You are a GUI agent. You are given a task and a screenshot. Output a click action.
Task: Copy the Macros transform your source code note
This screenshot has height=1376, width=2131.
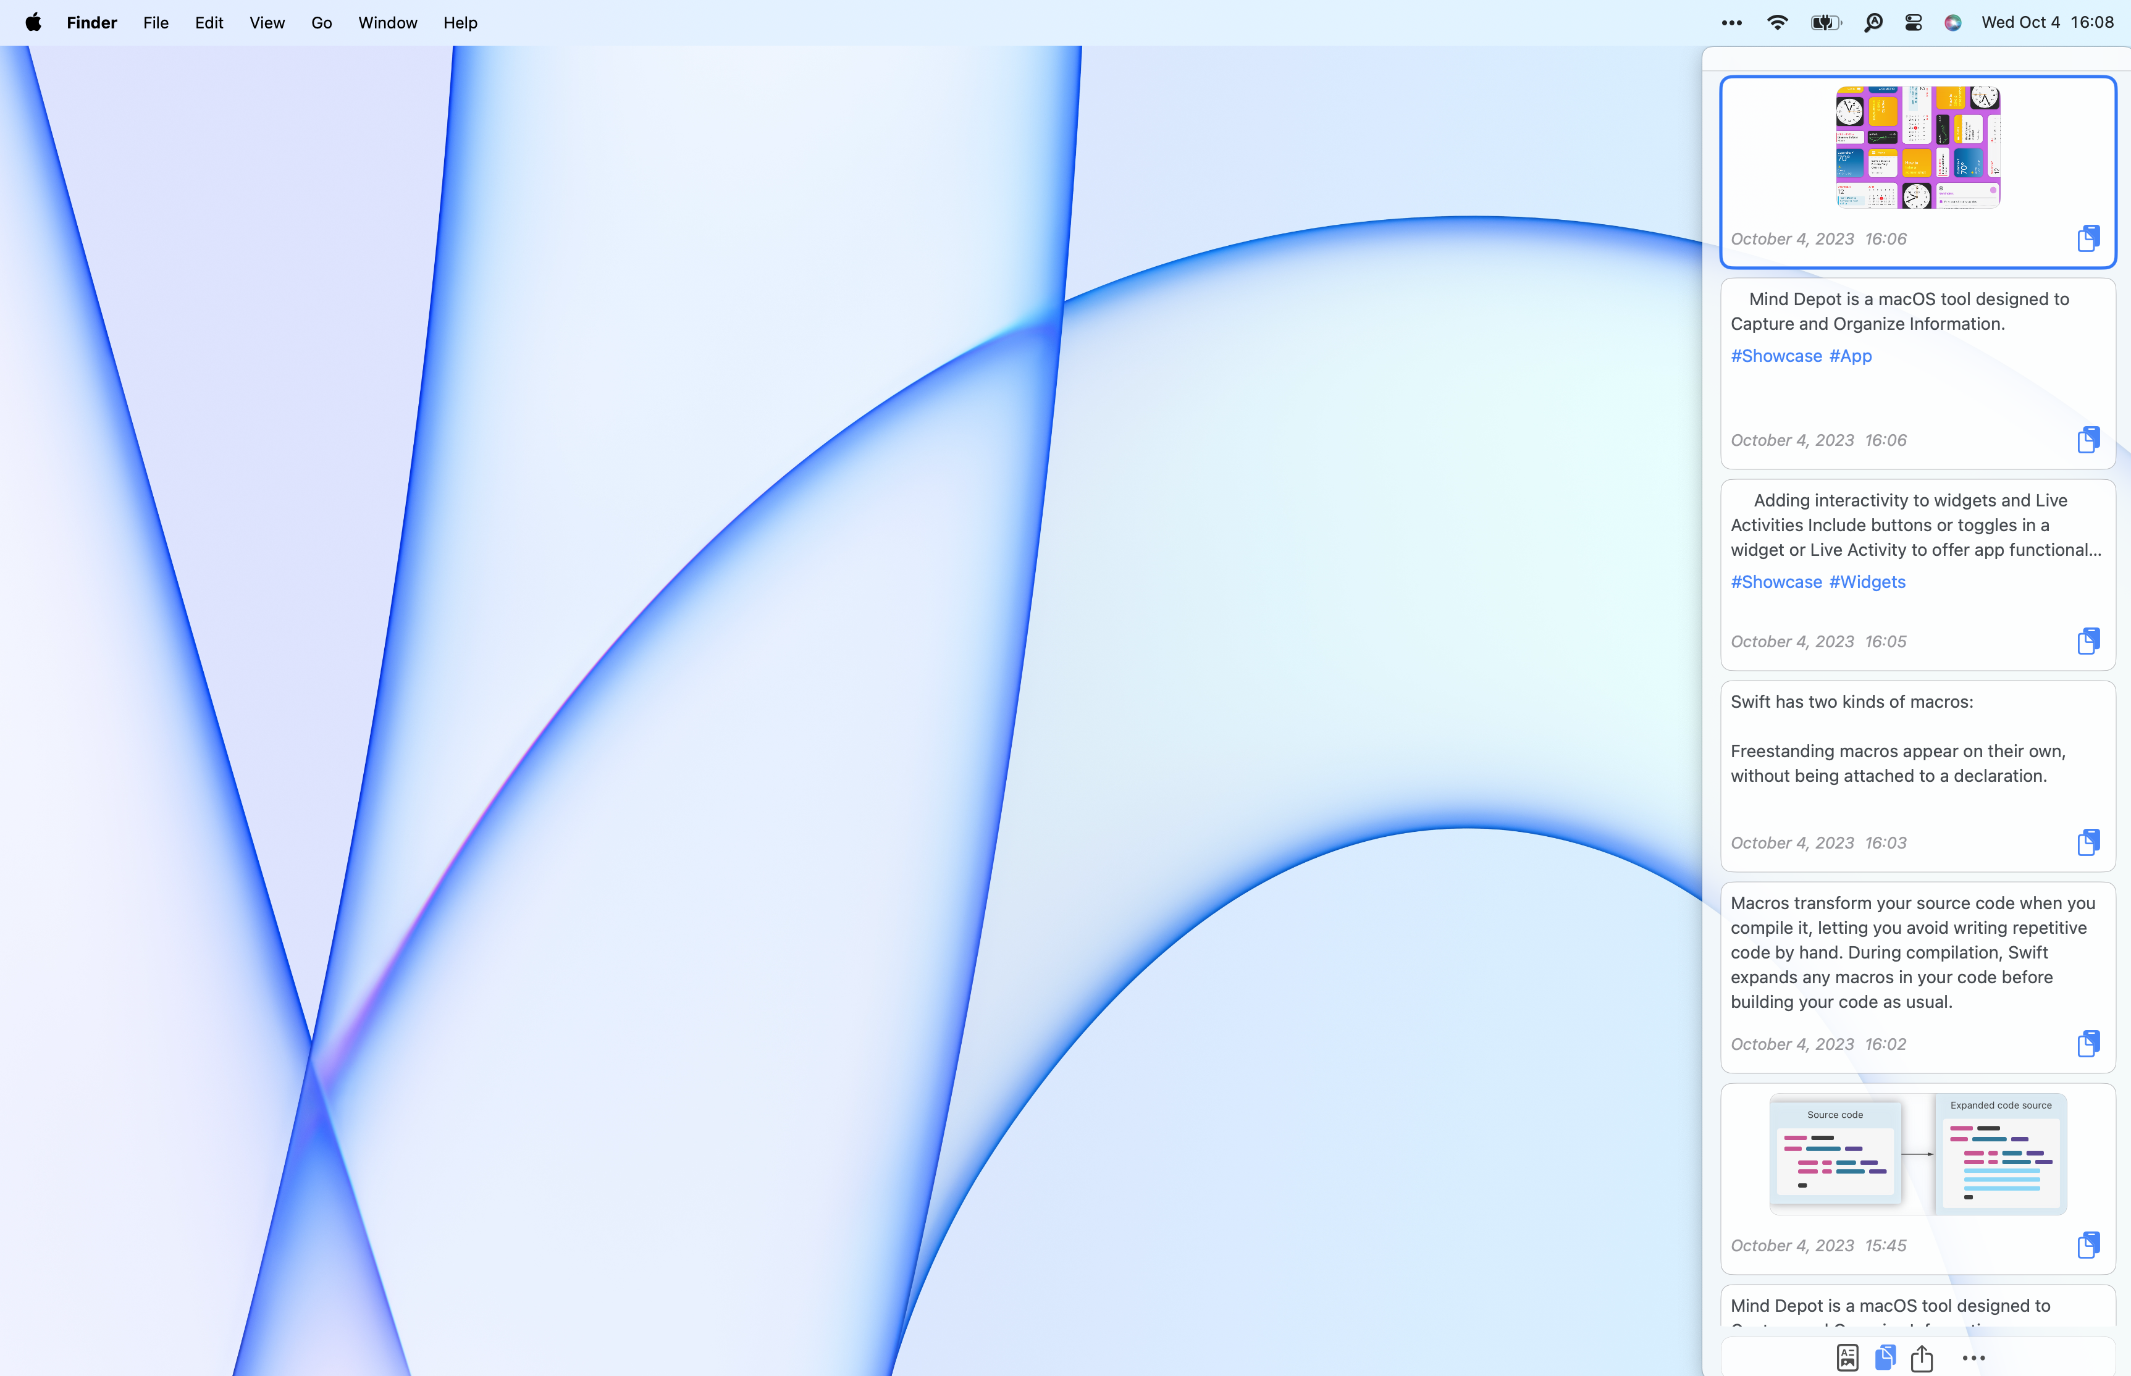click(x=2088, y=1044)
